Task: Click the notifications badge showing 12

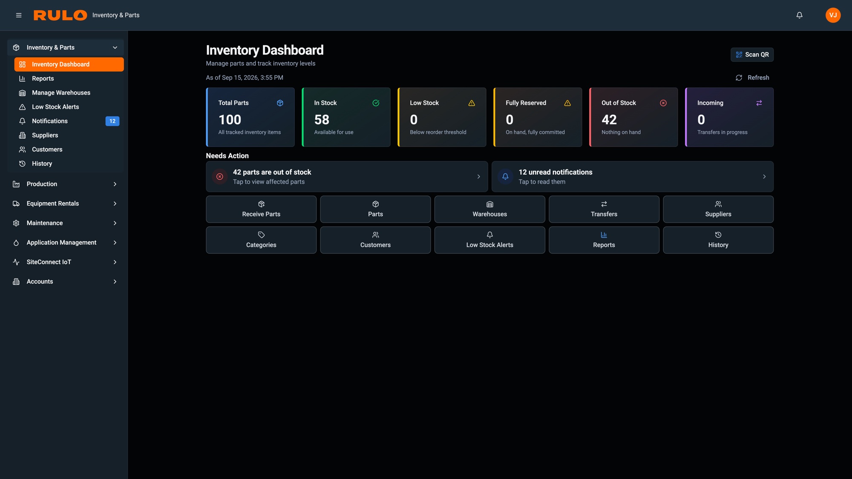Action: 112,121
